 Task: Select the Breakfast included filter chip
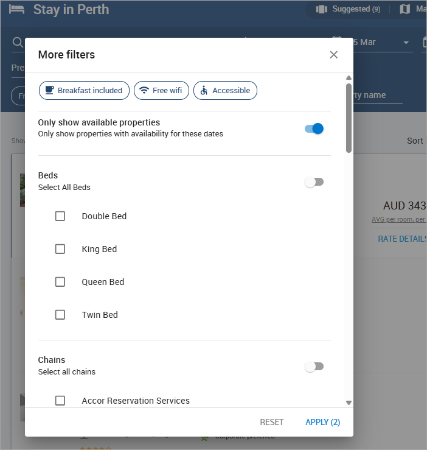pos(84,90)
